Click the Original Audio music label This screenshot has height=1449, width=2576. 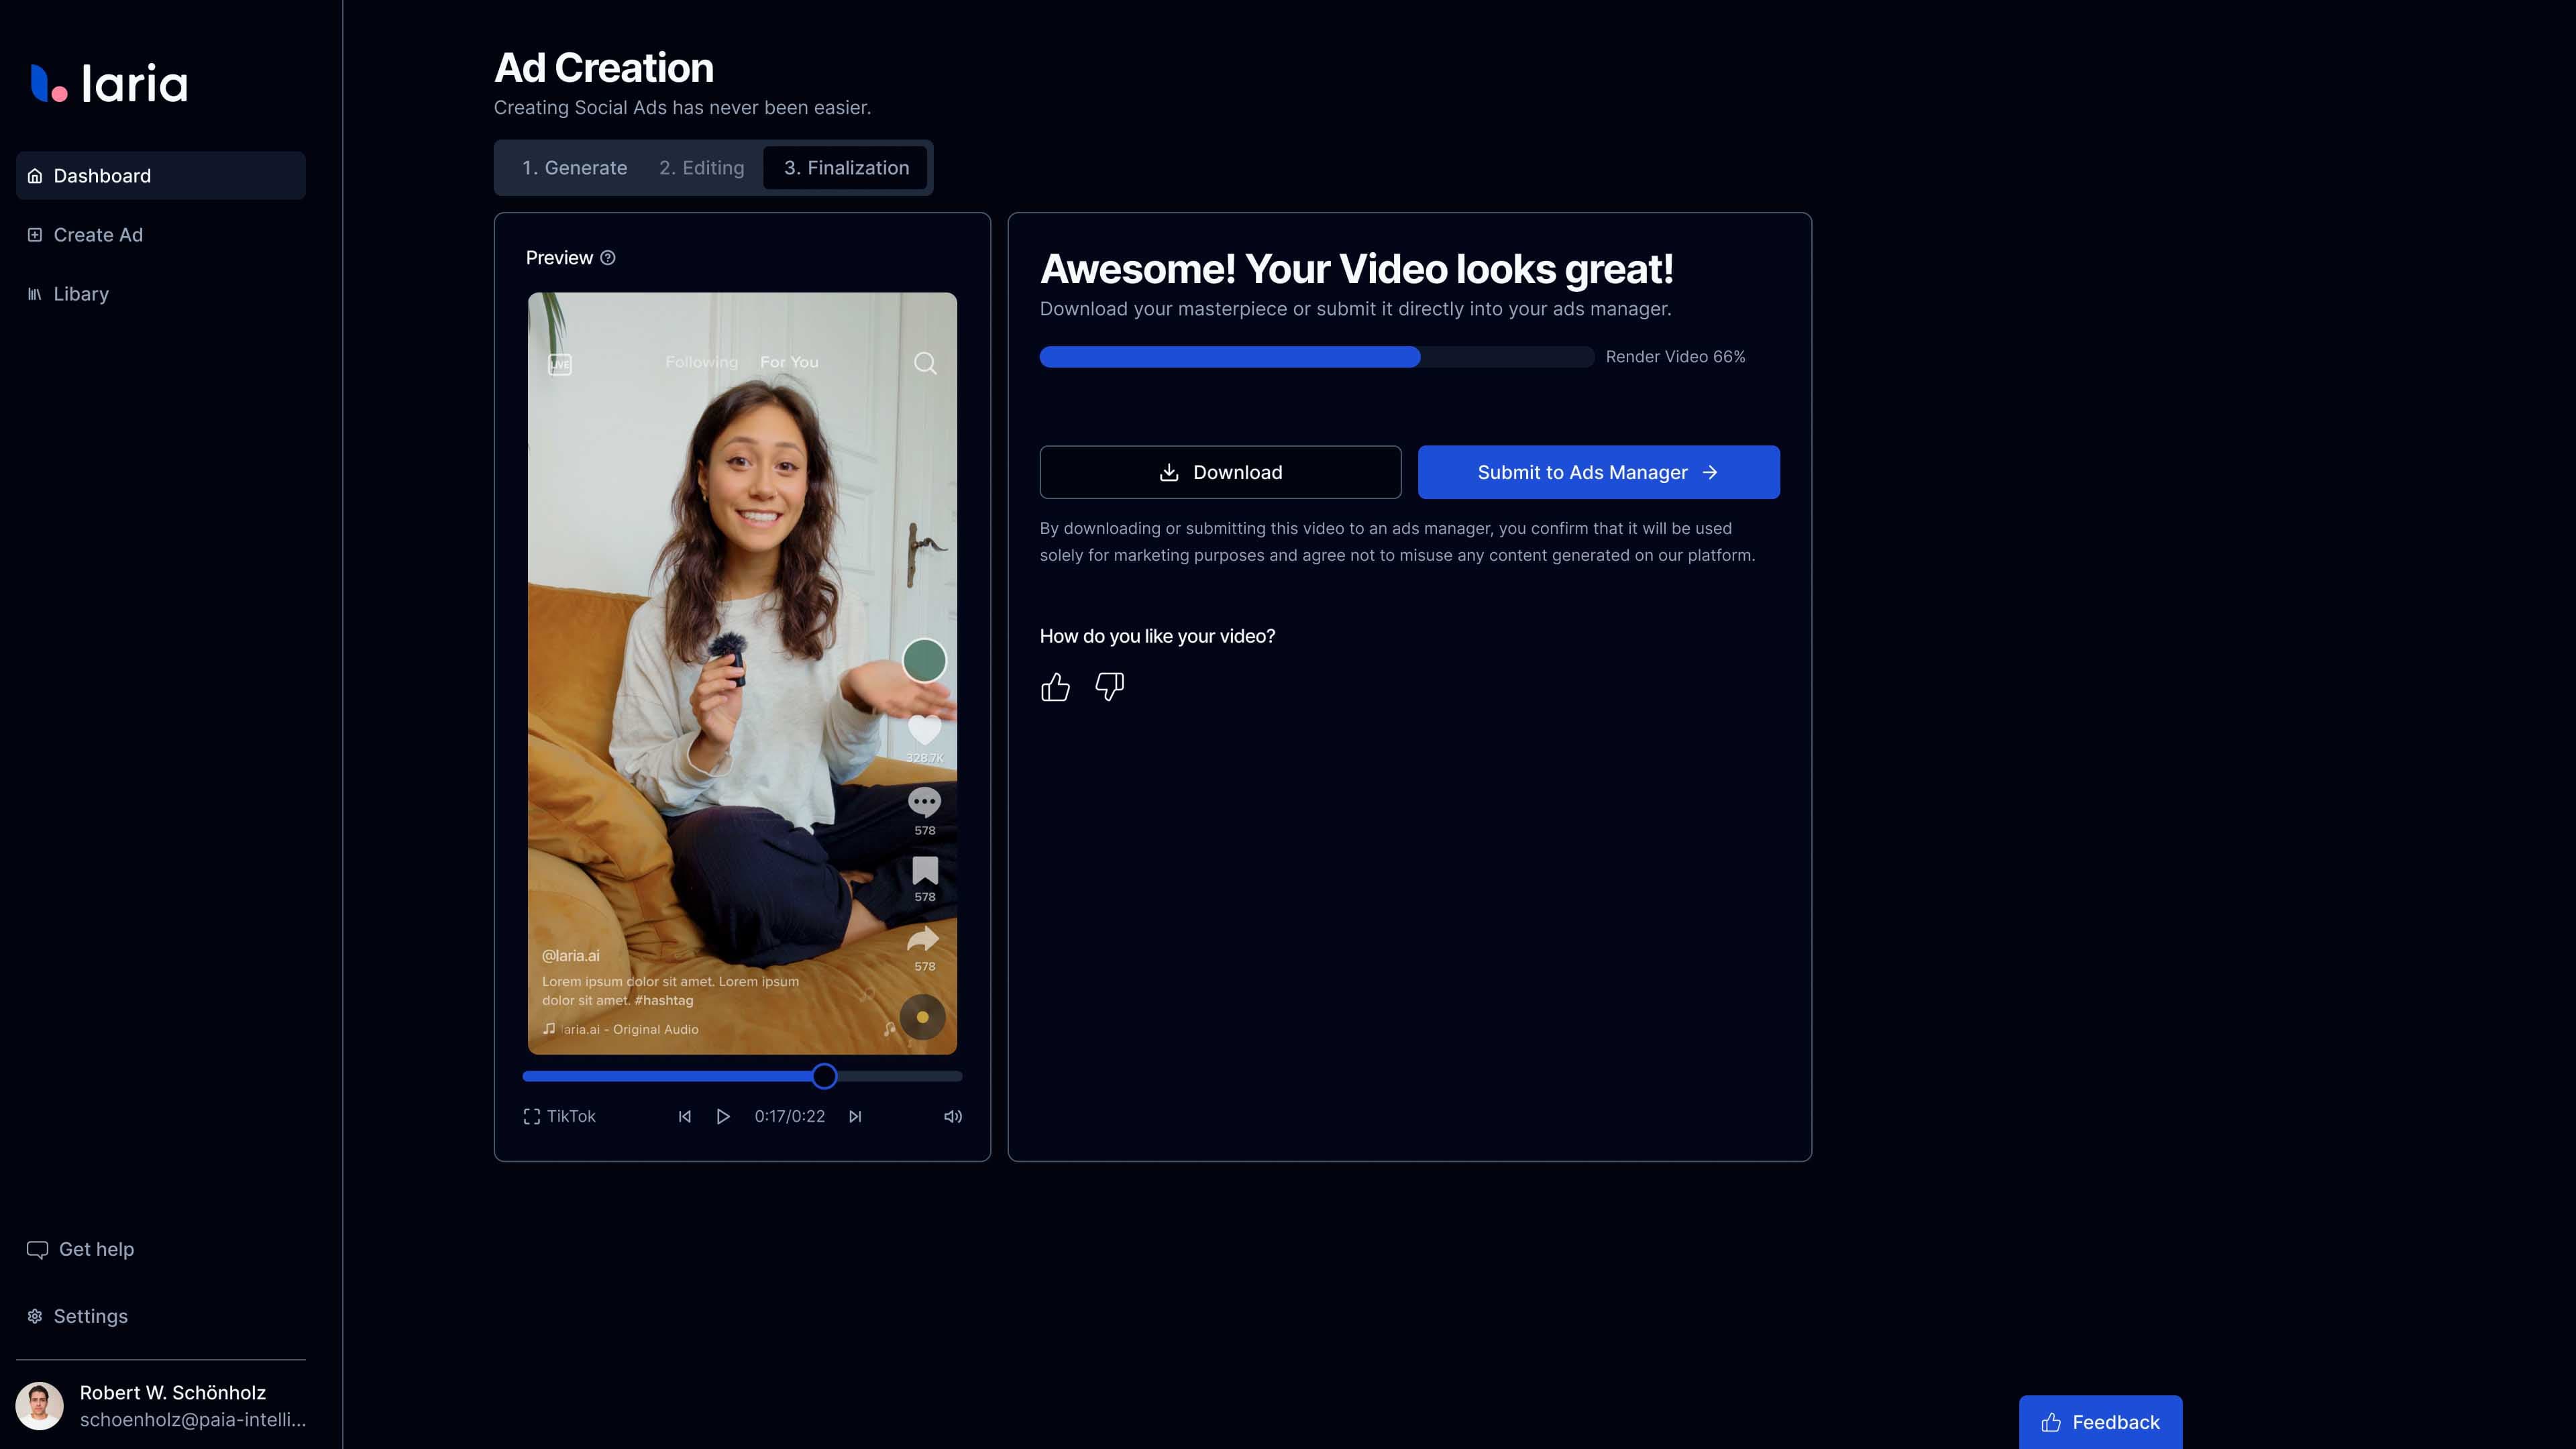pyautogui.click(x=621, y=1029)
